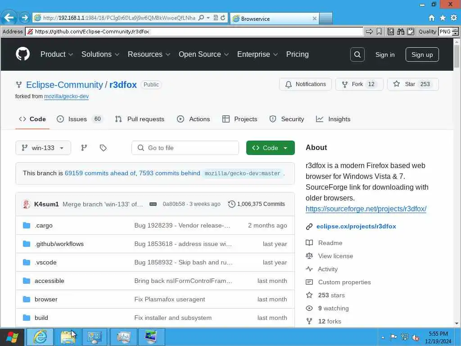Expand the Resources menu
Screen dimensions: 461x346
pyautogui.click(x=149, y=54)
